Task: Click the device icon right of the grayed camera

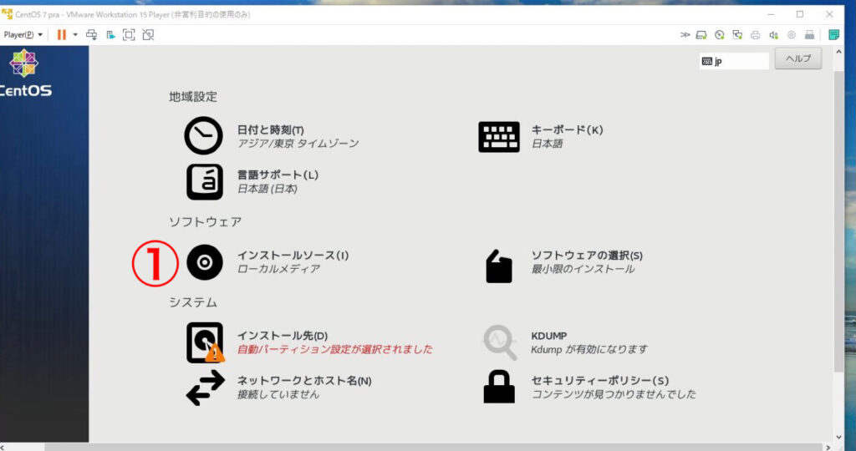Action: [x=809, y=35]
